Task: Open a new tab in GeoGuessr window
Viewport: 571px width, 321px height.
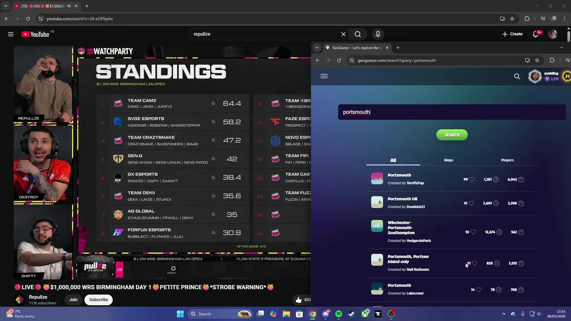Action: click(398, 48)
